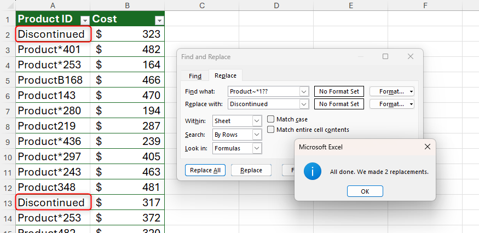The width and height of the screenshot is (479, 233).
Task: Click into the Replace with field
Action: tap(264, 104)
